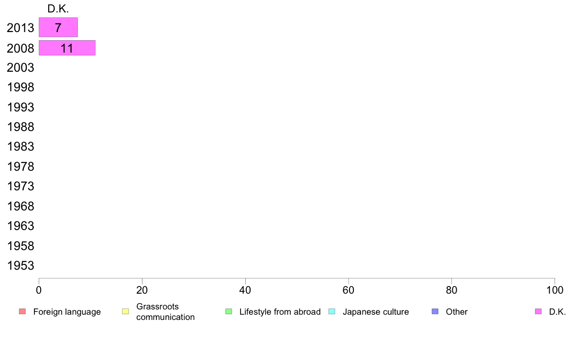568x352 pixels.
Task: Click the D.K. magenta legend swatch
Action: click(538, 311)
